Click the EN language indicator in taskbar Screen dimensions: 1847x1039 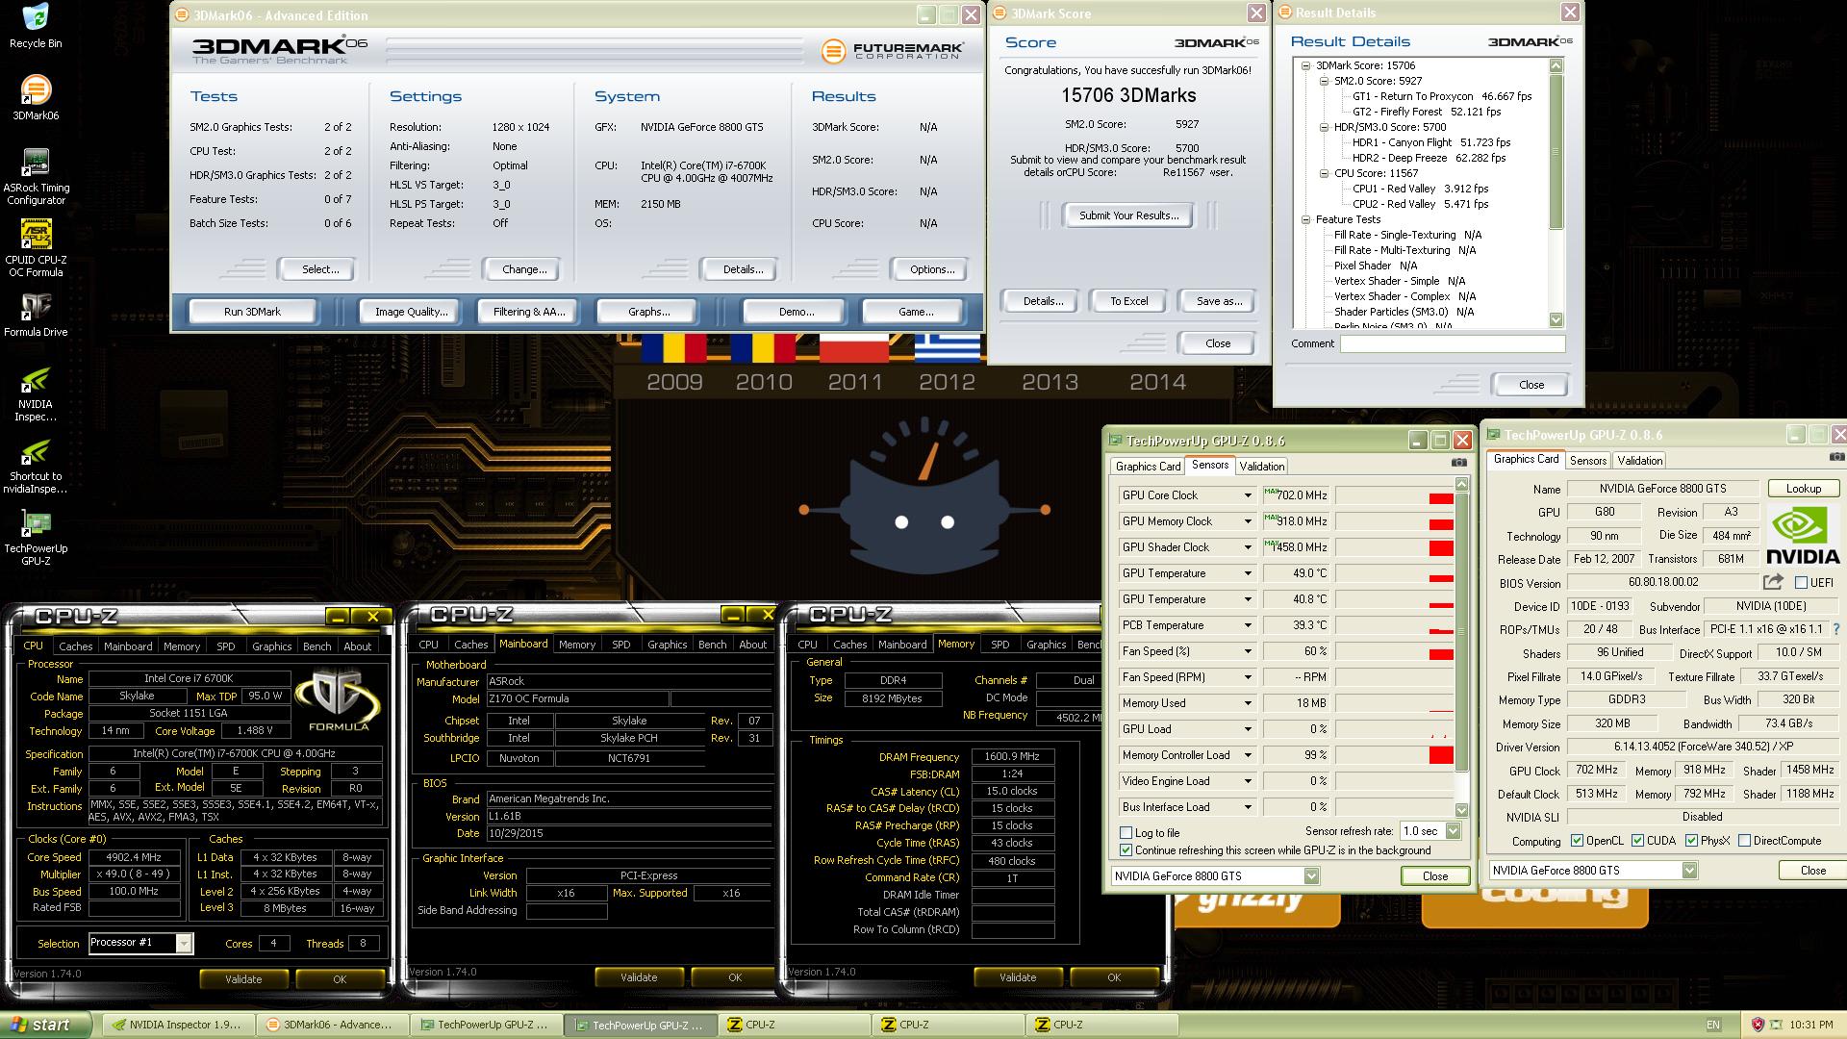click(x=1713, y=1025)
